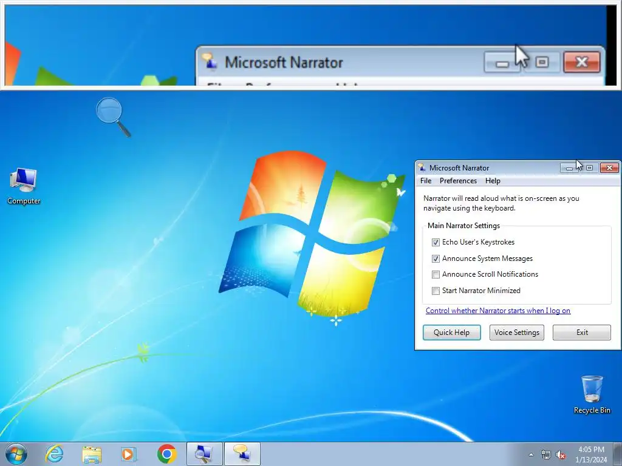The width and height of the screenshot is (622, 466).
Task: Open the Computer desktop icon
Action: pos(24,186)
